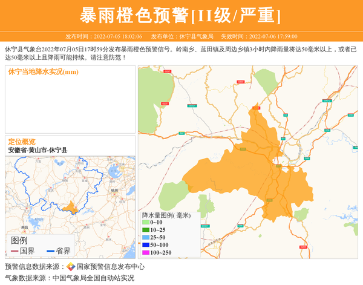The image size is (363, 285).
Task: Select the 0~10 light green rainfall swatch
Action: pos(145,223)
